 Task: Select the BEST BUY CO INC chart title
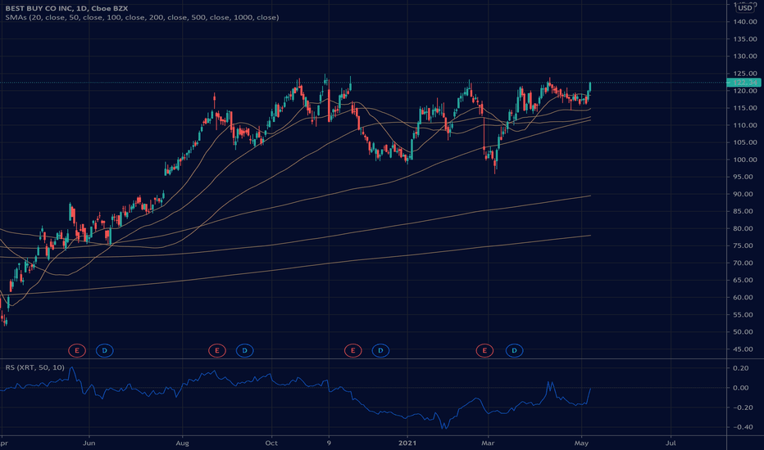pyautogui.click(x=66, y=8)
